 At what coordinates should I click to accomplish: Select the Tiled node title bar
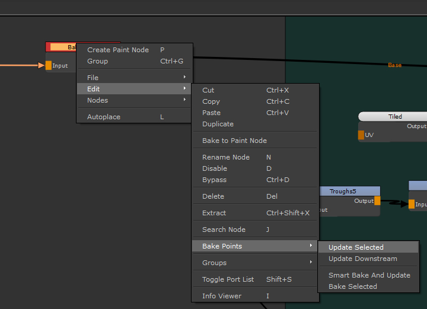(x=394, y=116)
